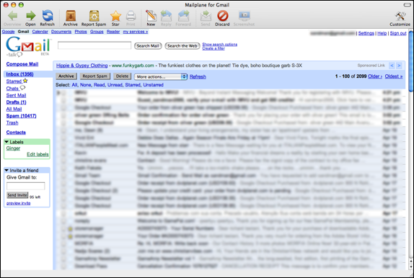Open the Trash folder

12,122
